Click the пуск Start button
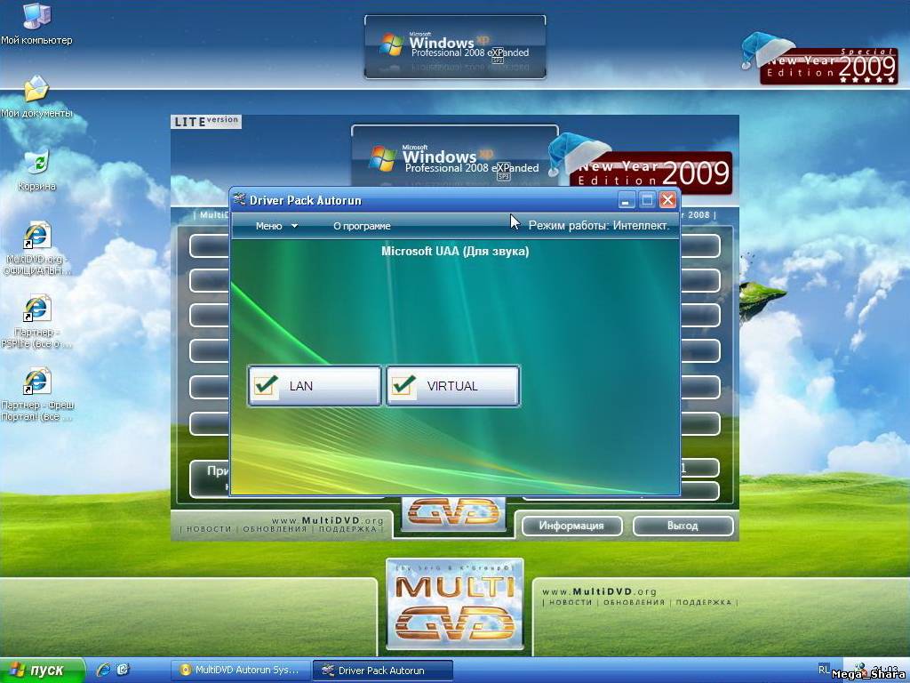Screen dimensions: 910x683 click(43, 670)
